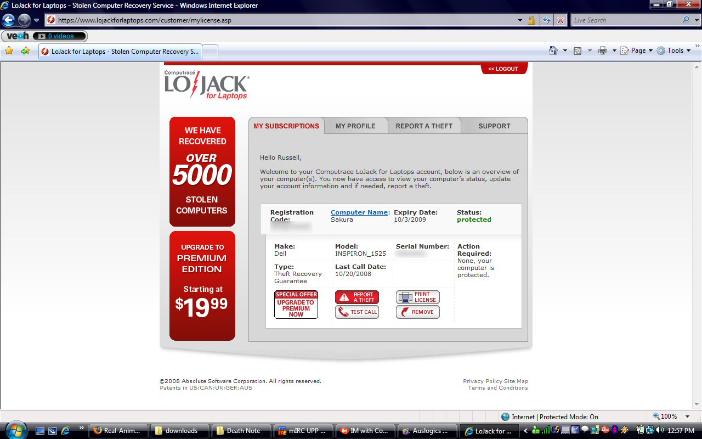
Task: Click the RSS feeds icon in toolbar
Action: point(578,50)
